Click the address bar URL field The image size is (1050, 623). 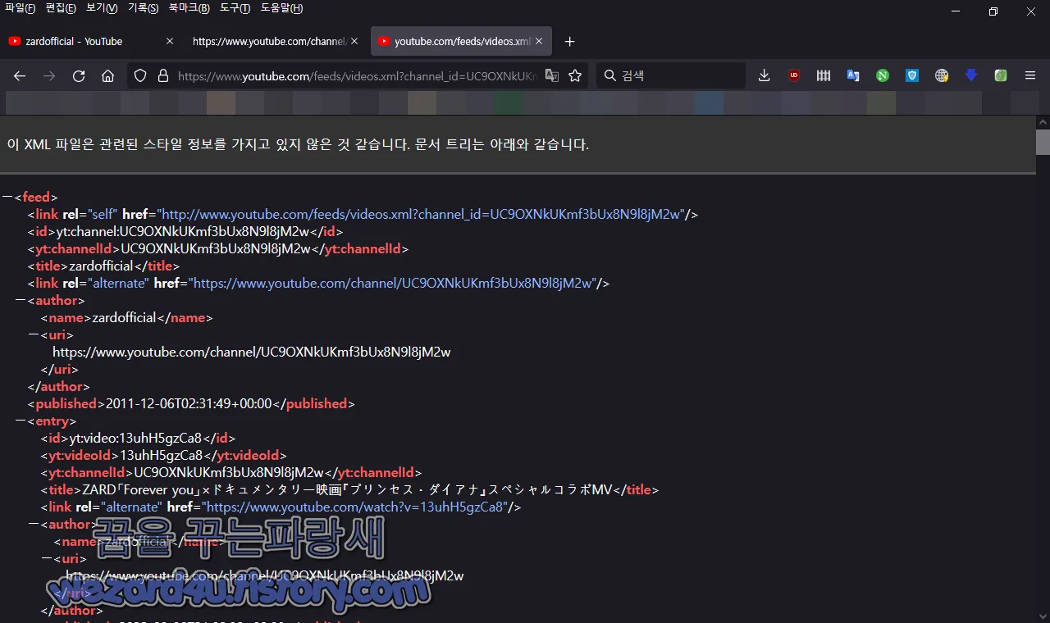pos(358,76)
